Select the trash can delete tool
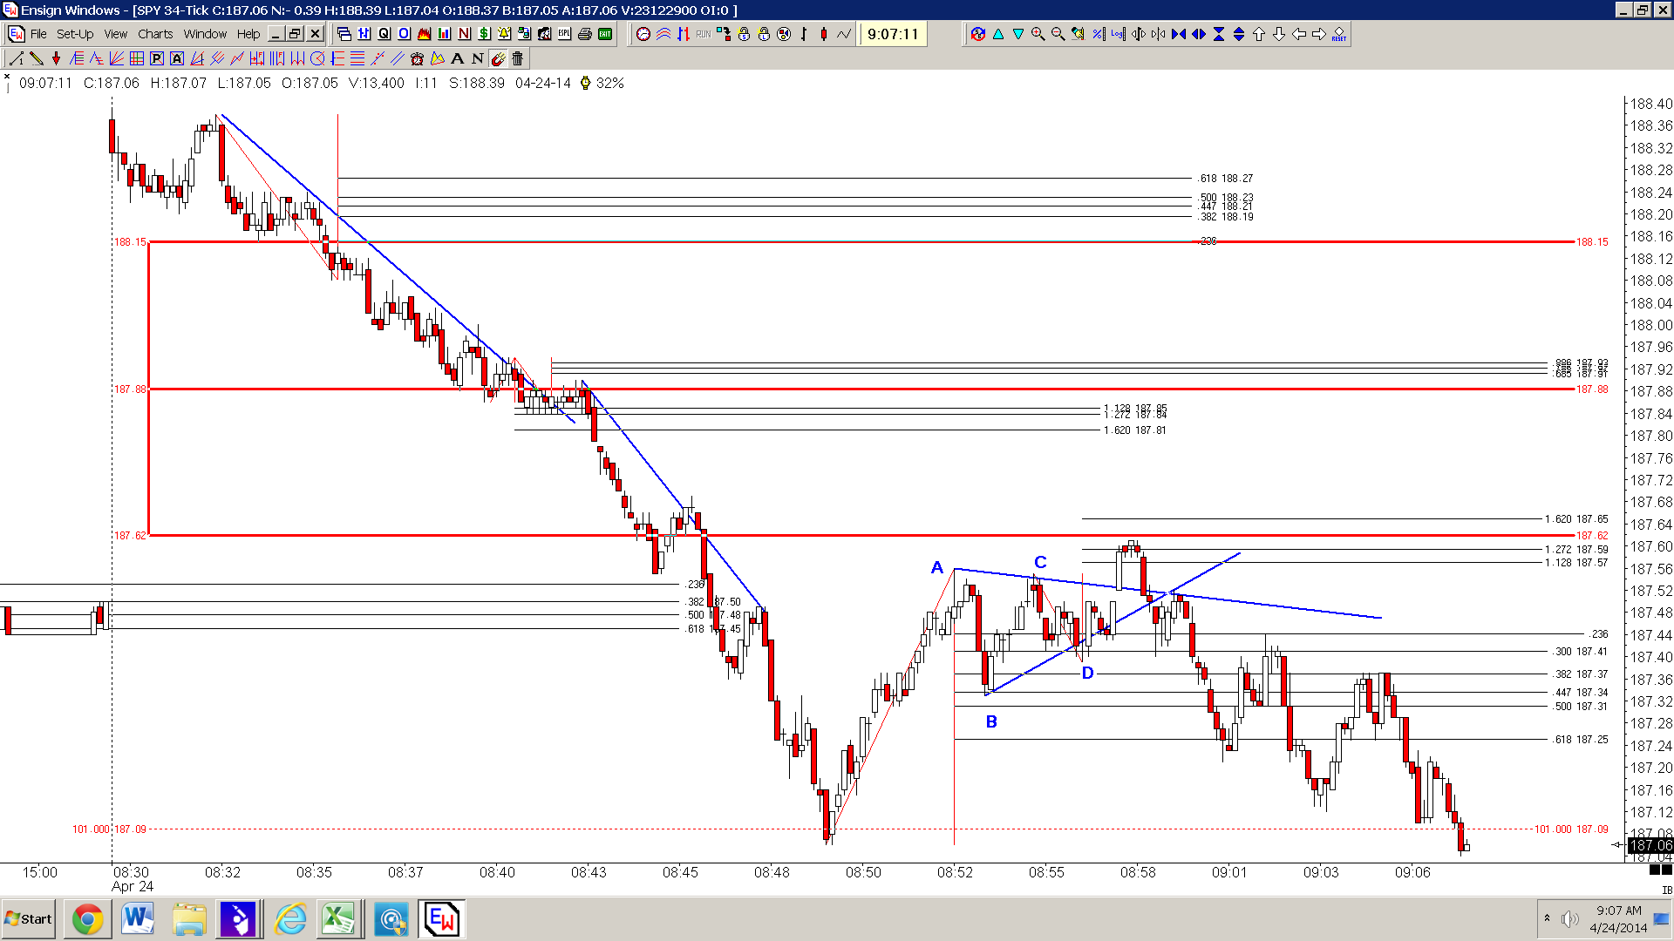This screenshot has width=1674, height=941. [517, 58]
